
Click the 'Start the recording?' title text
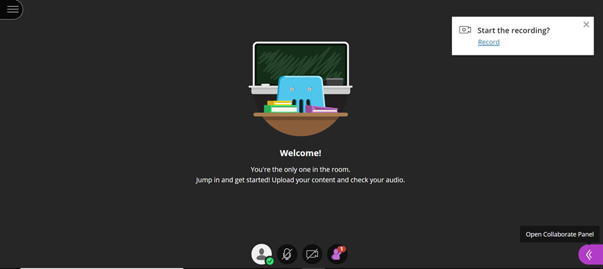click(514, 30)
